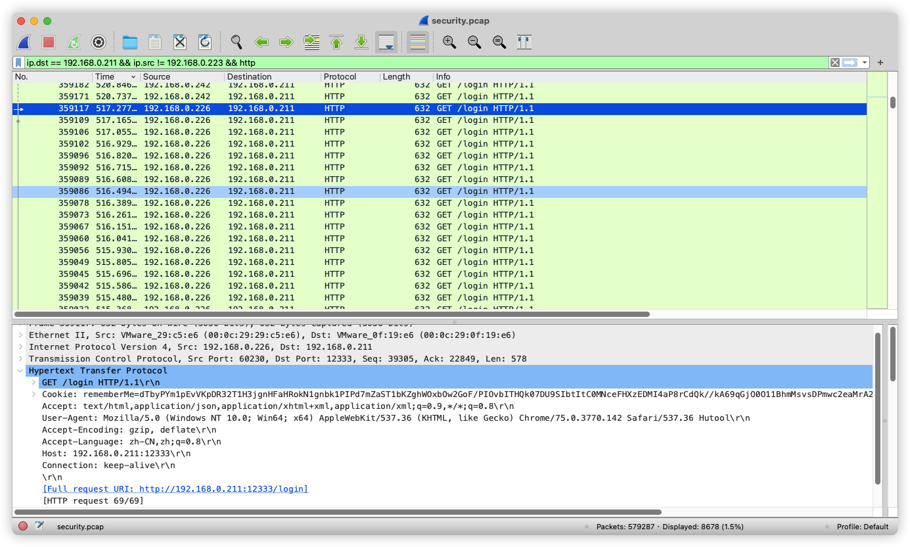The height and width of the screenshot is (547, 910).
Task: Save this capture file
Action: (155, 42)
